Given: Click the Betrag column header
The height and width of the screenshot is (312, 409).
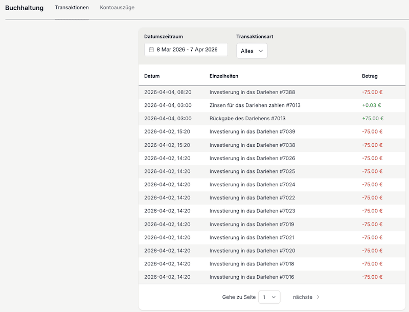Looking at the screenshot, I should click(x=370, y=76).
